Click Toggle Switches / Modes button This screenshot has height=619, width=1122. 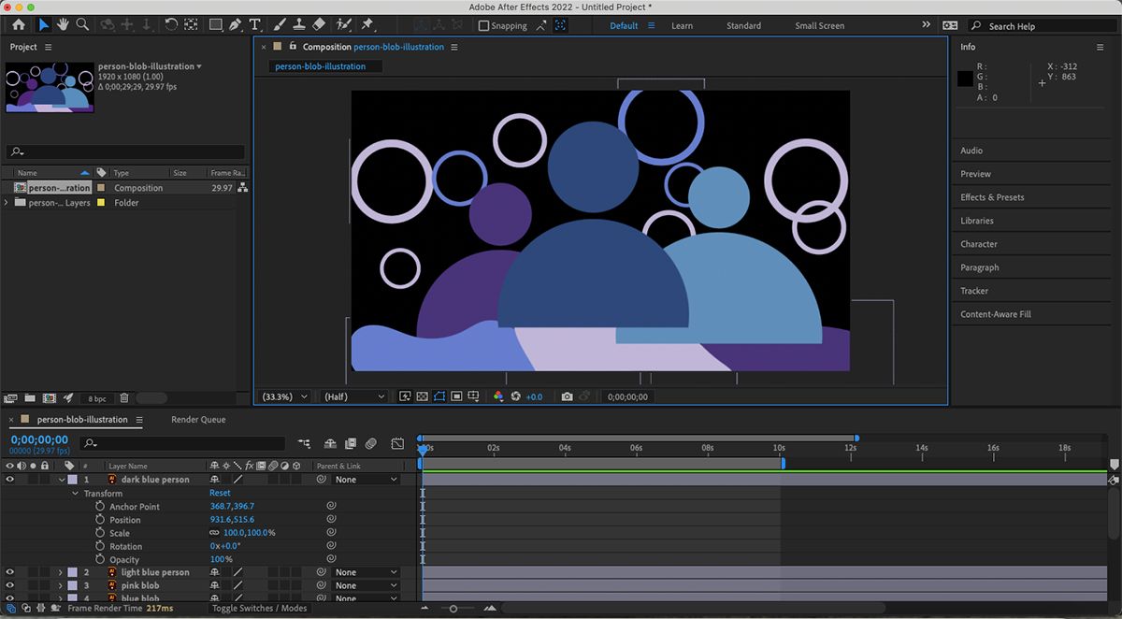click(x=259, y=607)
